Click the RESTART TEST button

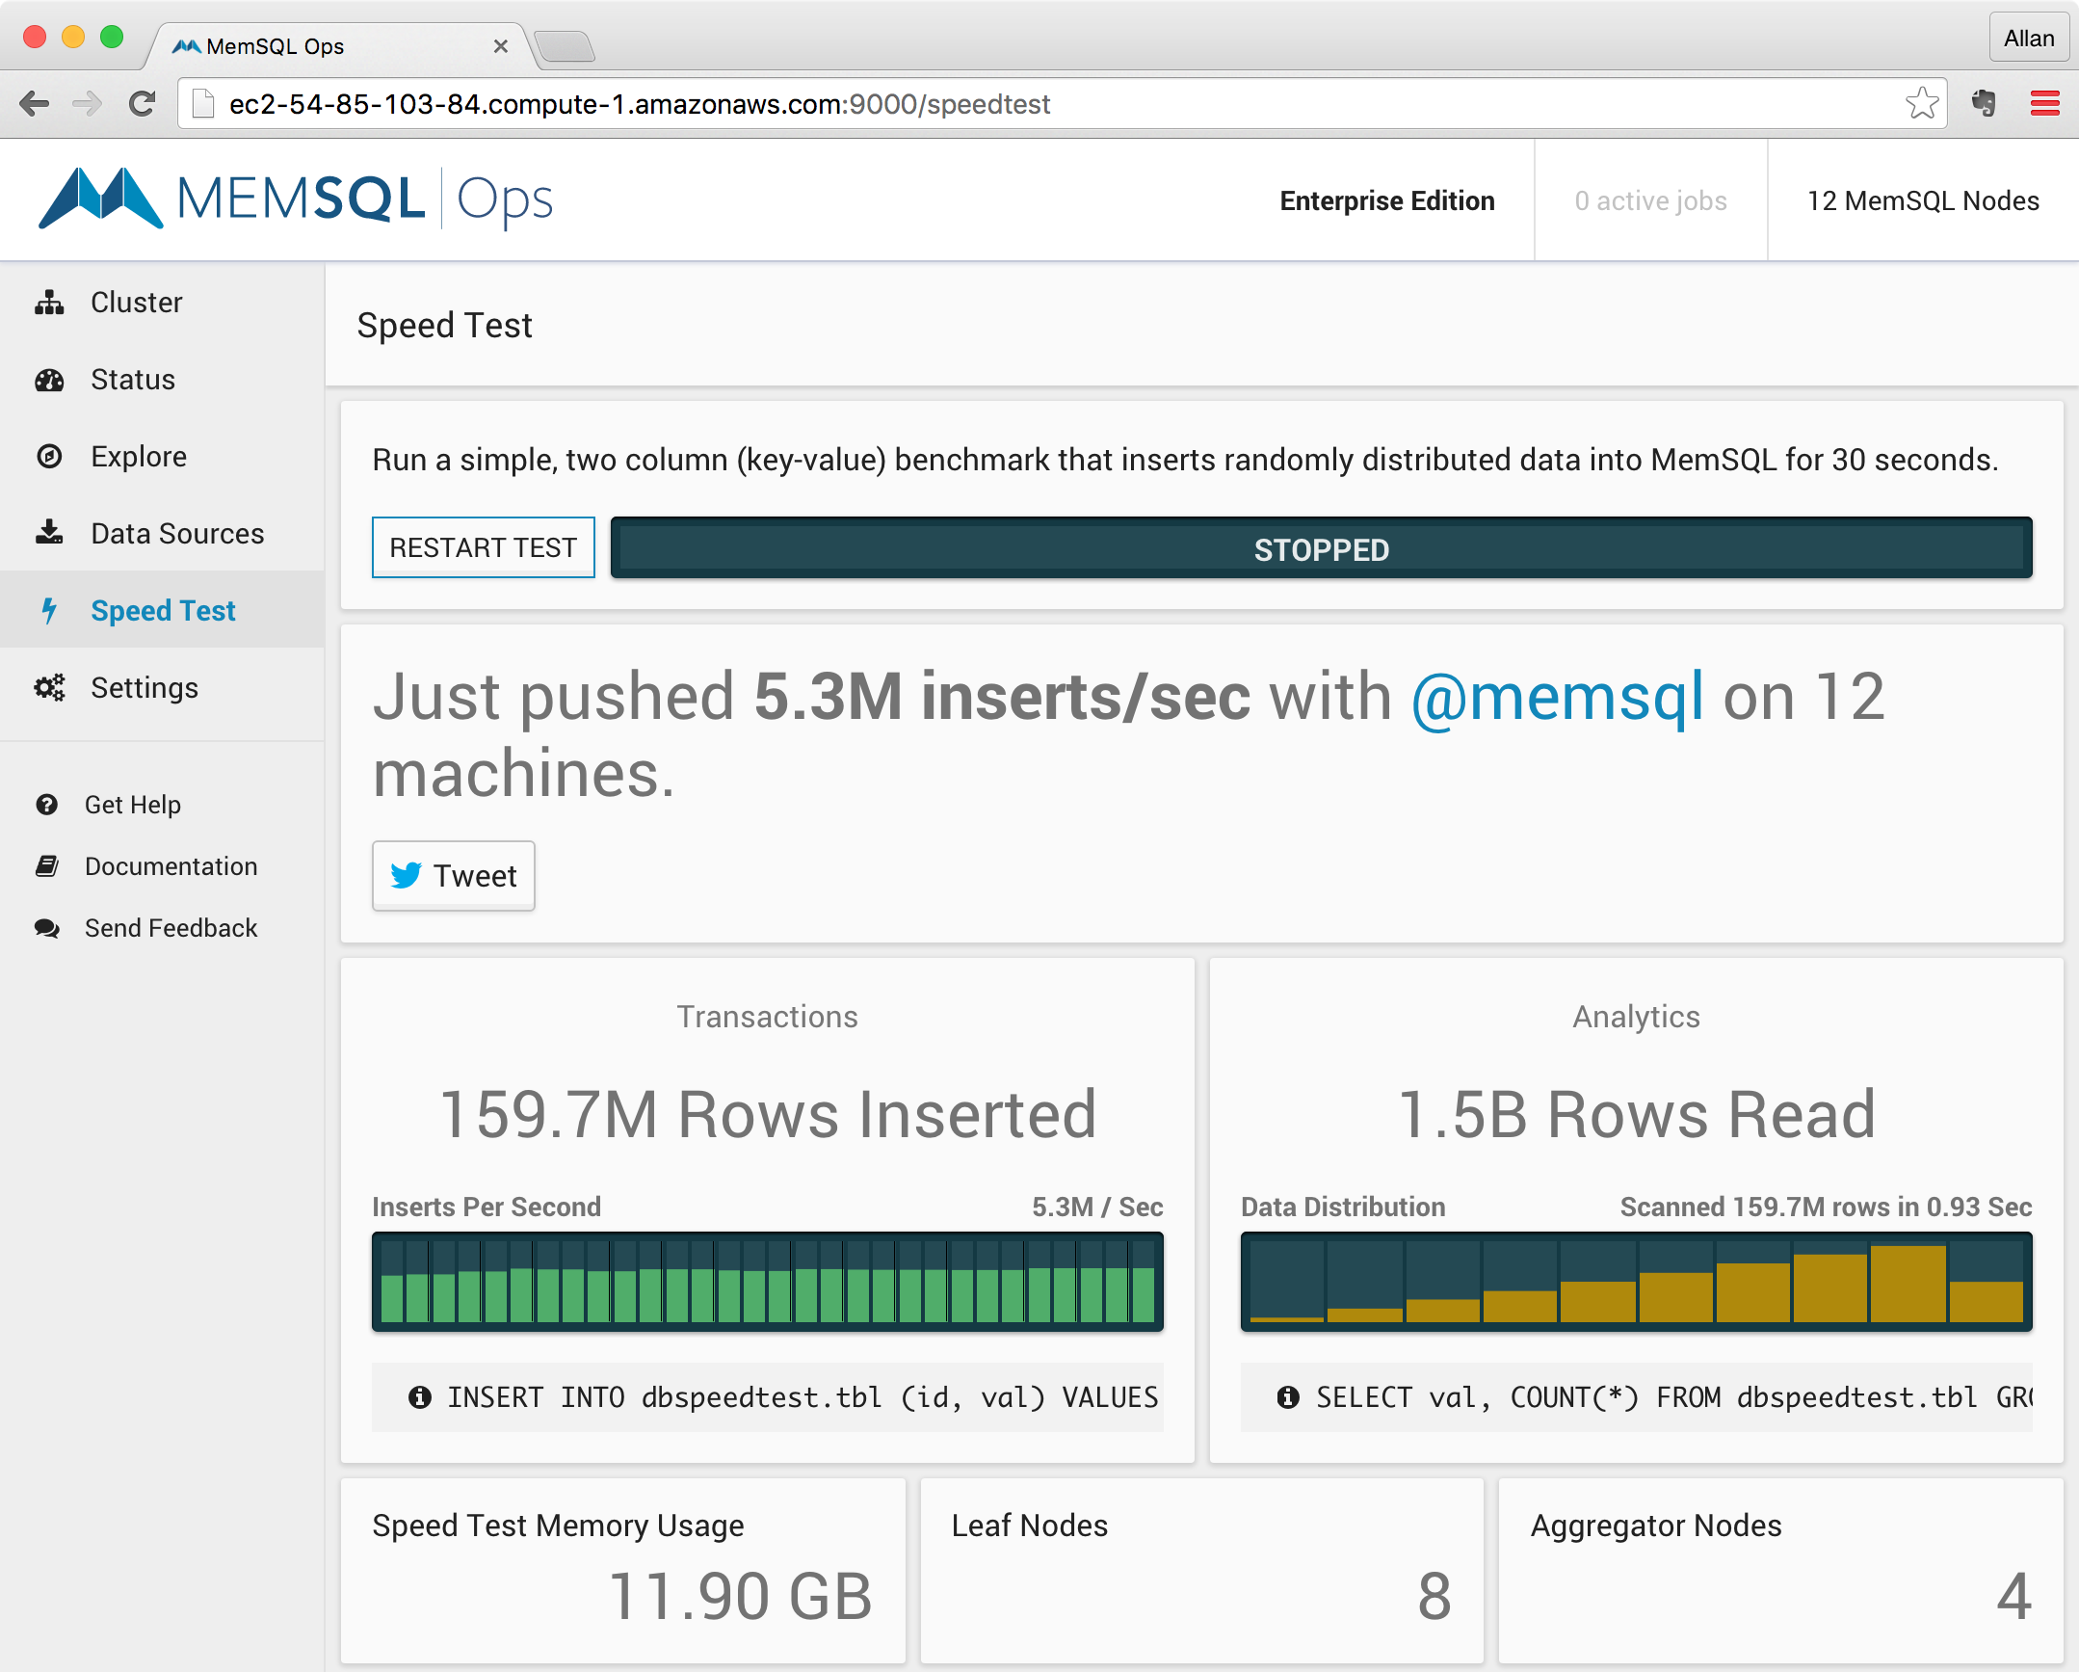(x=483, y=547)
